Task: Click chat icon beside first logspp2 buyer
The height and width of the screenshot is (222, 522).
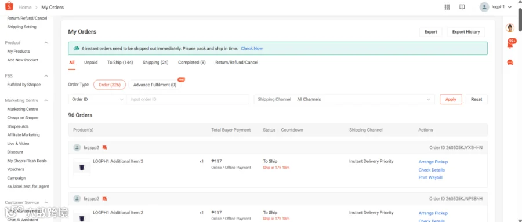Action: (x=104, y=147)
